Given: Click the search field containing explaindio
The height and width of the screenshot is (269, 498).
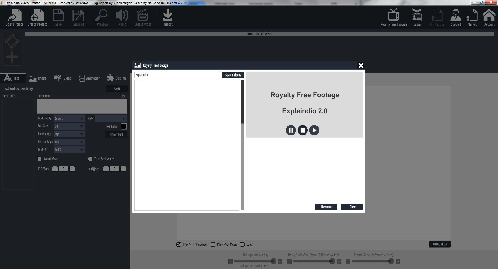Looking at the screenshot, I should (177, 75).
